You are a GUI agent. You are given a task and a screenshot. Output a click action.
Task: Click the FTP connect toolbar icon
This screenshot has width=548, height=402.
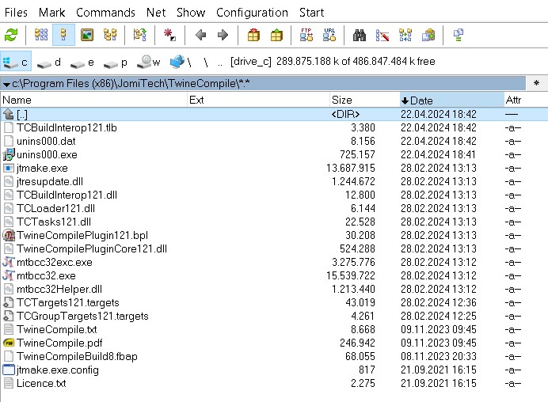tap(306, 35)
